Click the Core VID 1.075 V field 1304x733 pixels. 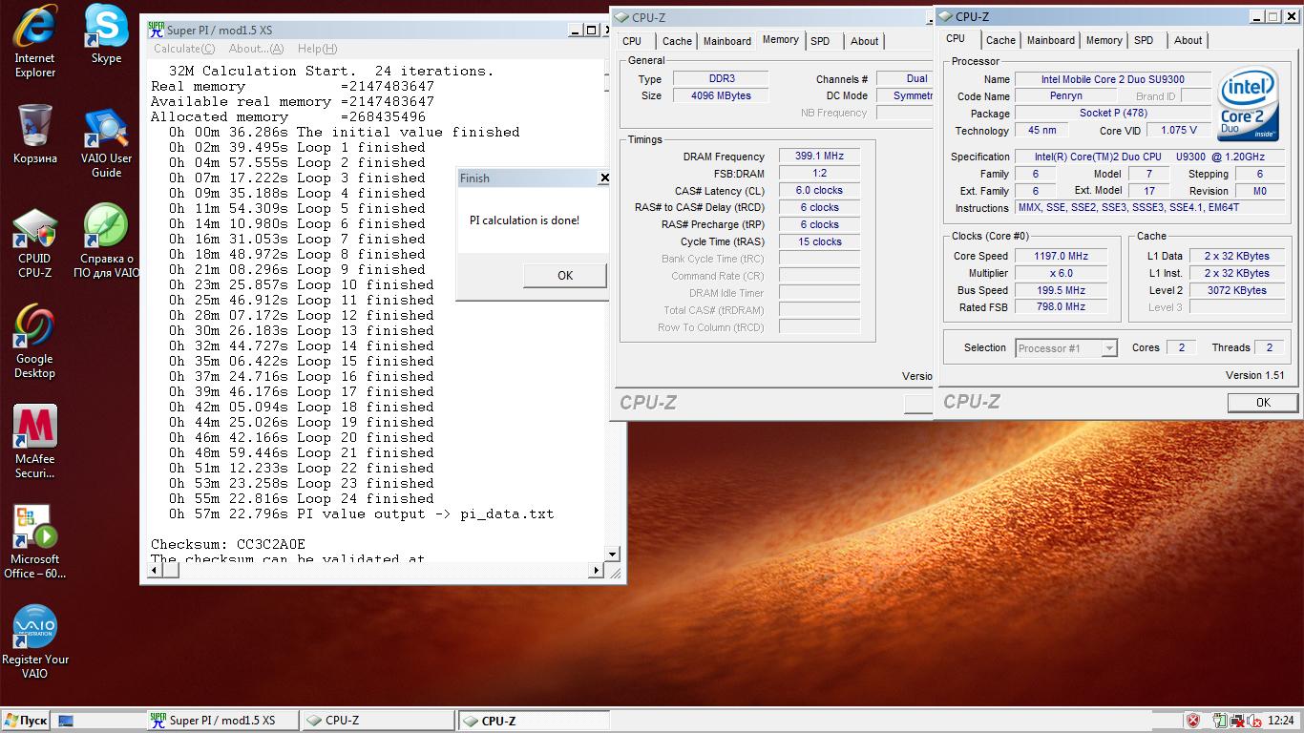pos(1178,131)
